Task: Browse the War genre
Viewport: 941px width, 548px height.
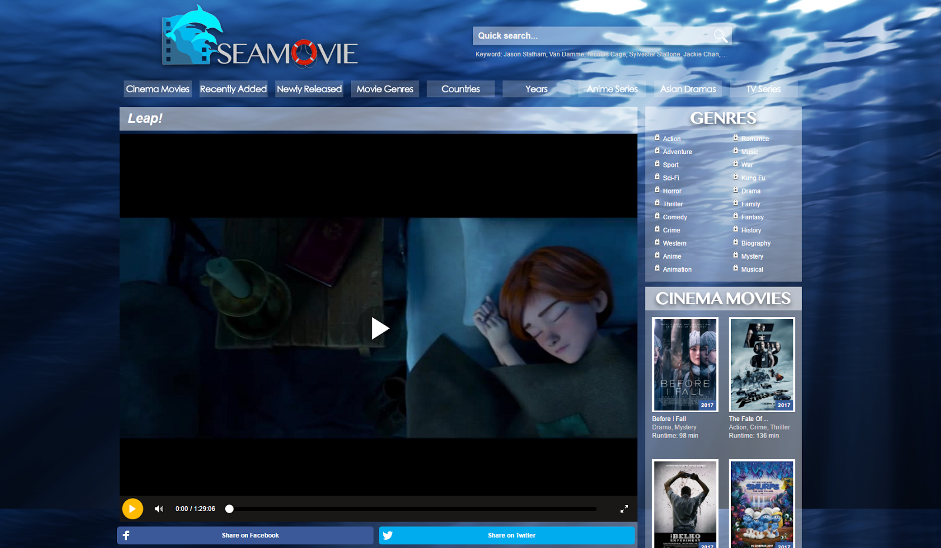Action: pyautogui.click(x=747, y=165)
